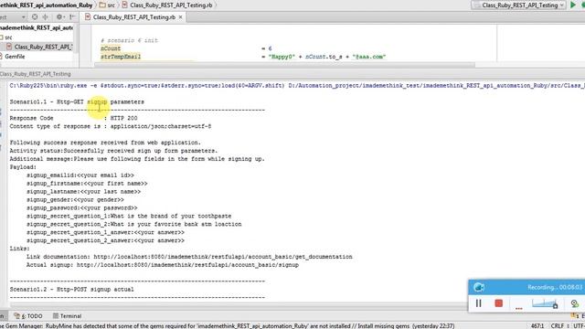This screenshot has height=329, width=585.
Task: Adjust the recorder volume slider
Action: pos(545,303)
